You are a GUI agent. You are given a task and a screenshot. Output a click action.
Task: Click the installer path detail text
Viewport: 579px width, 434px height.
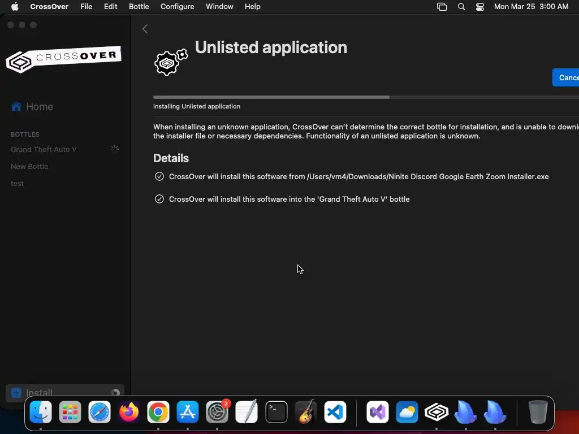coord(359,177)
